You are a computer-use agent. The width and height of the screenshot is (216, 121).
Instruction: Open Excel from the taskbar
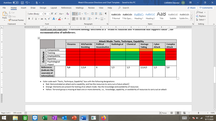(45, 118)
